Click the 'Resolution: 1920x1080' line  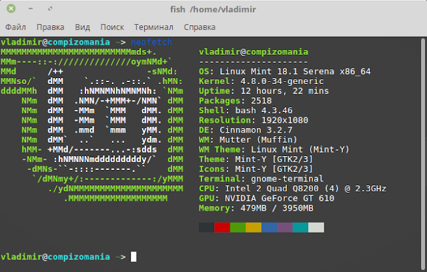point(254,120)
